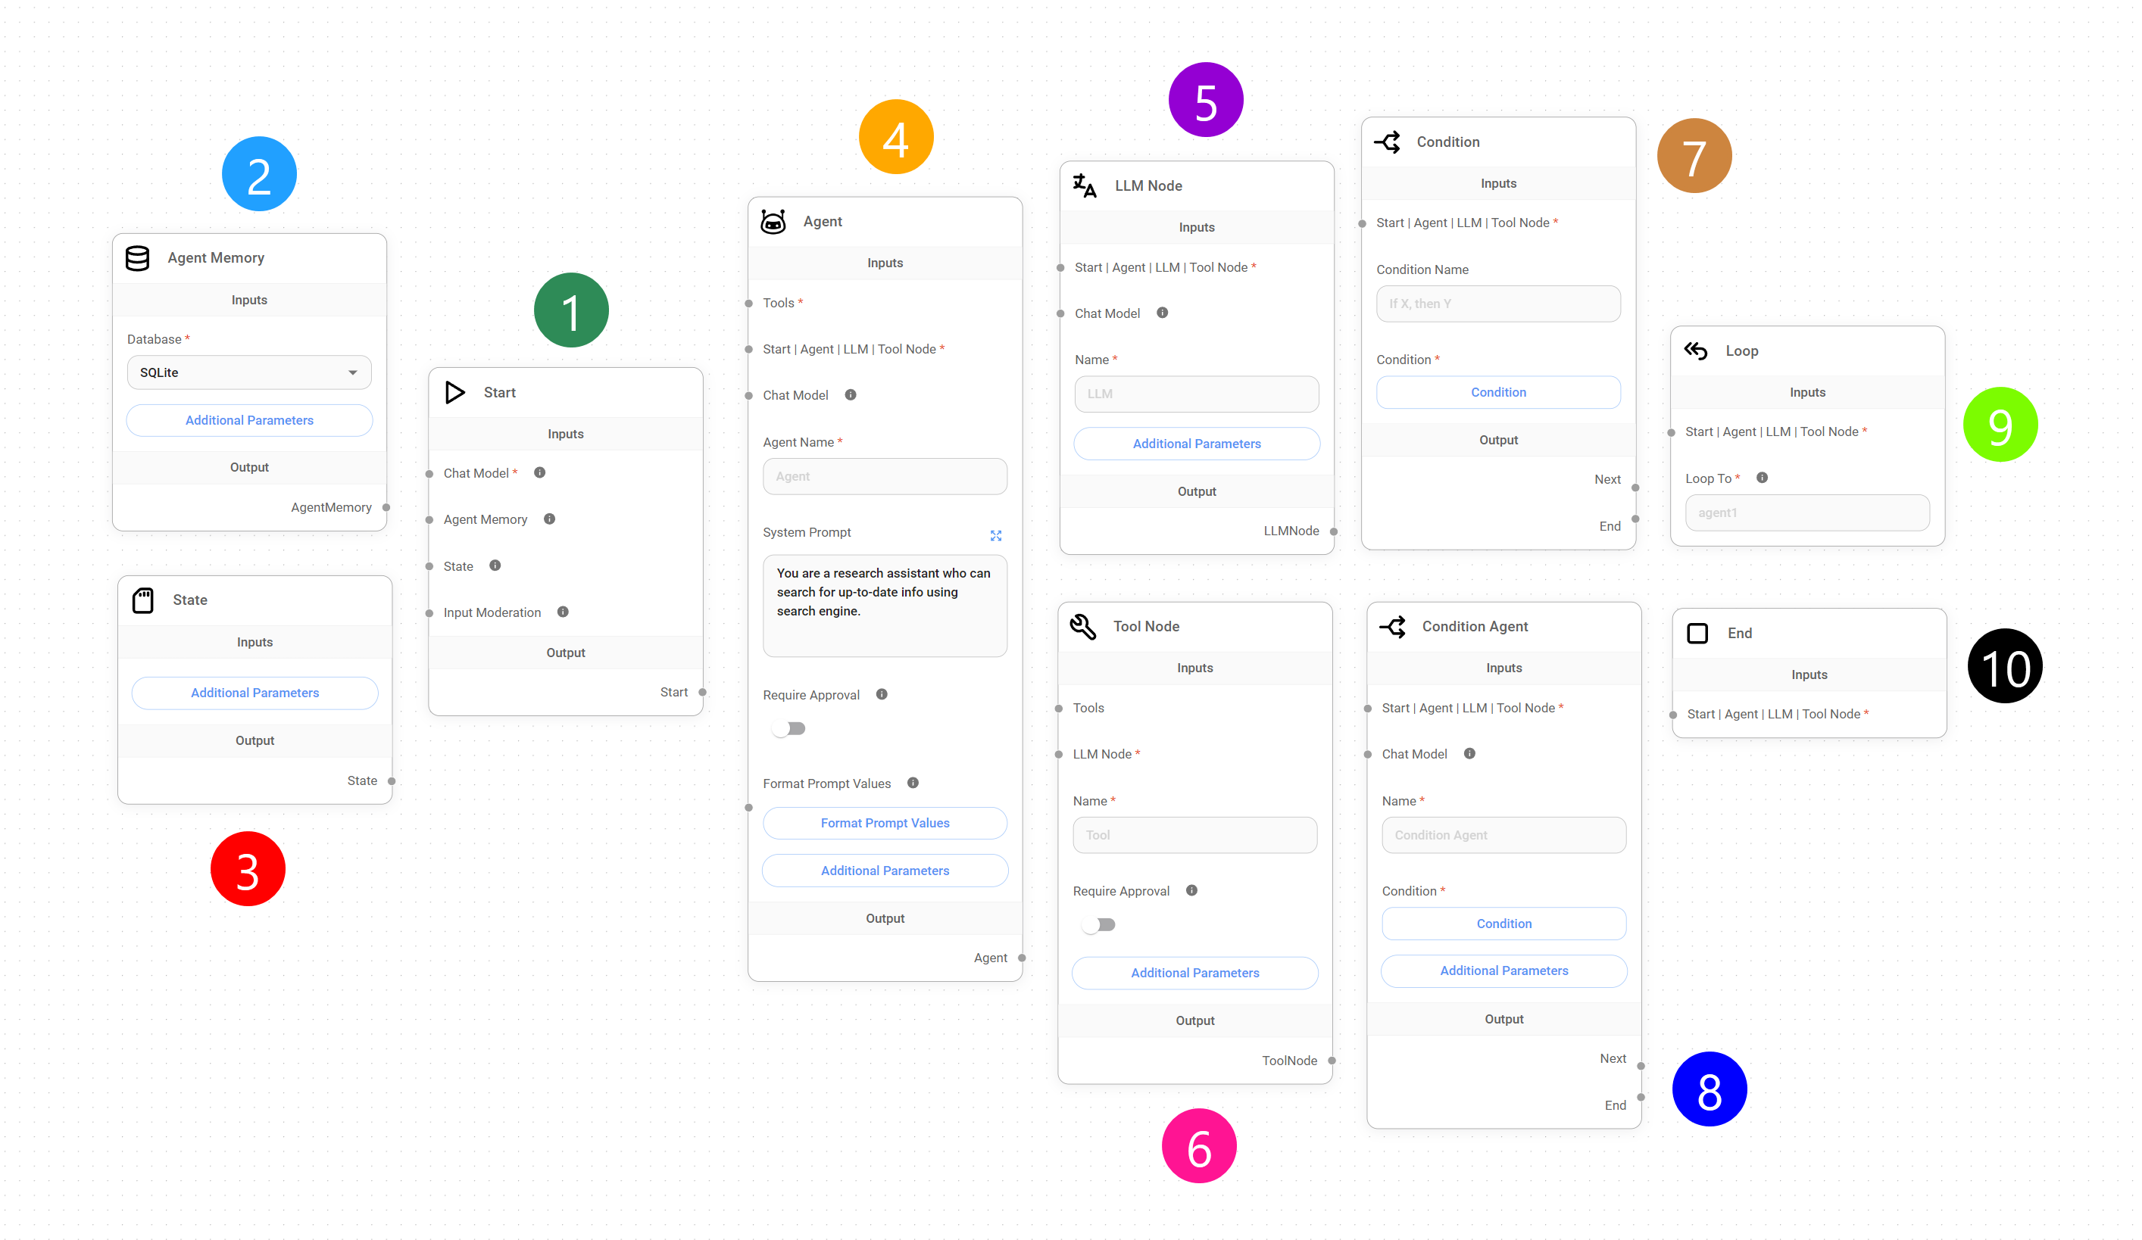
Task: Click the Agent Memory database icon
Action: pyautogui.click(x=138, y=258)
